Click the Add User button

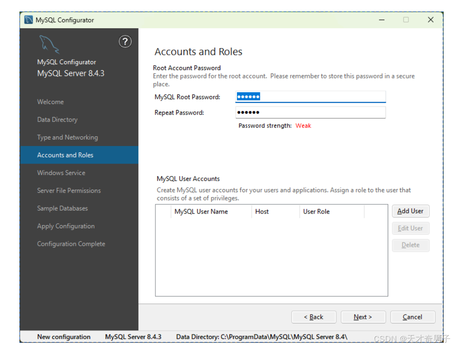(410, 211)
